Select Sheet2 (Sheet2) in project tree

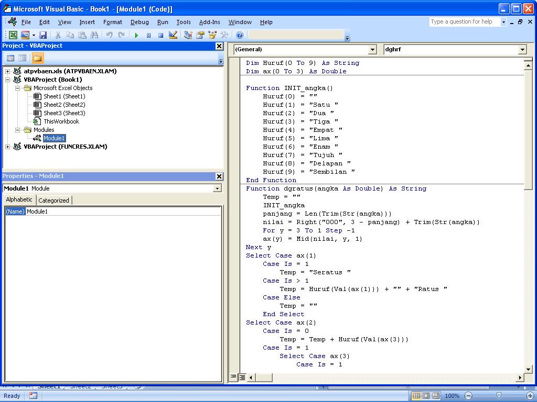pyautogui.click(x=65, y=105)
